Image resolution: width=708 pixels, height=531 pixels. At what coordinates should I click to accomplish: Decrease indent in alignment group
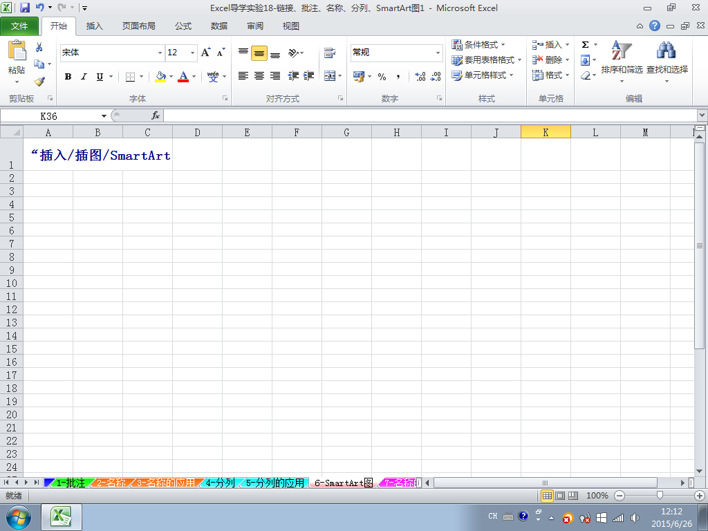pos(293,76)
